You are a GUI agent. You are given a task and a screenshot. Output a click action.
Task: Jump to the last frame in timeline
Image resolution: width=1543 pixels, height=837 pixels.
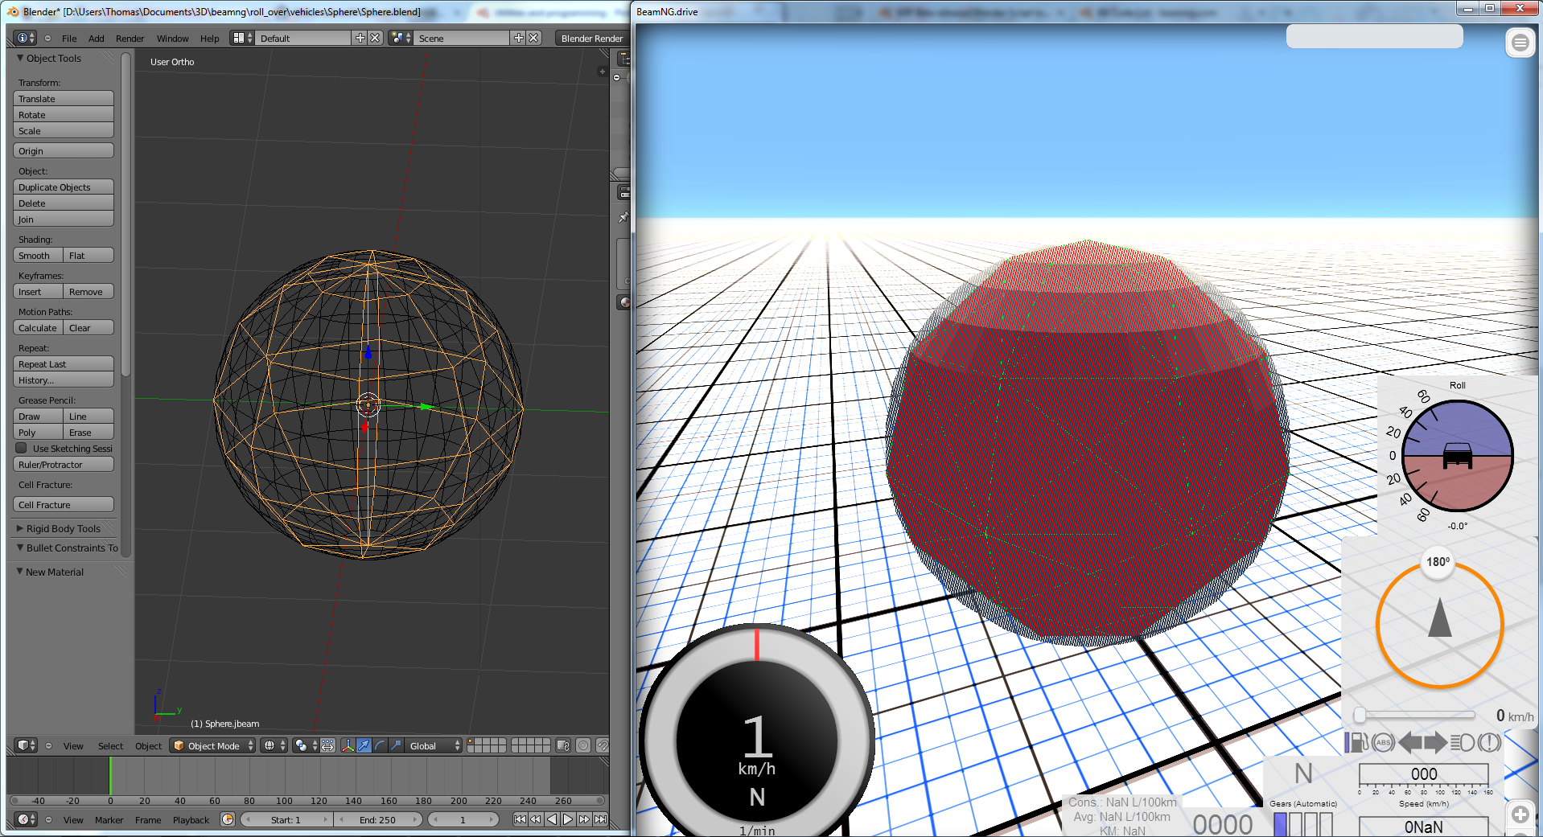[600, 819]
